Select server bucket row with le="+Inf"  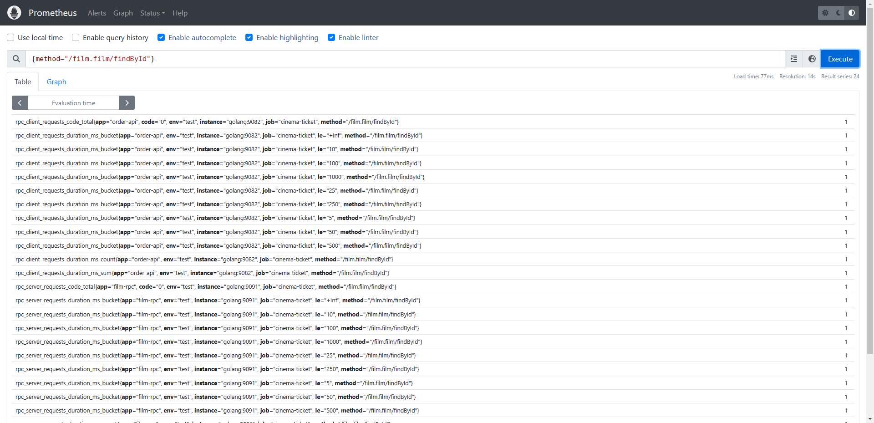433,300
